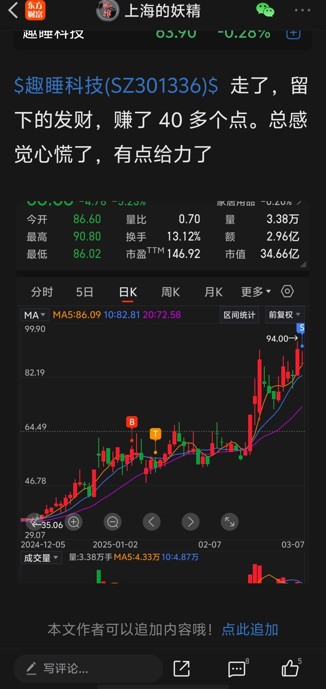The image size is (326, 689).
Task: Open the $趣睡科技(SZ301336)$ stock link
Action: [116, 85]
